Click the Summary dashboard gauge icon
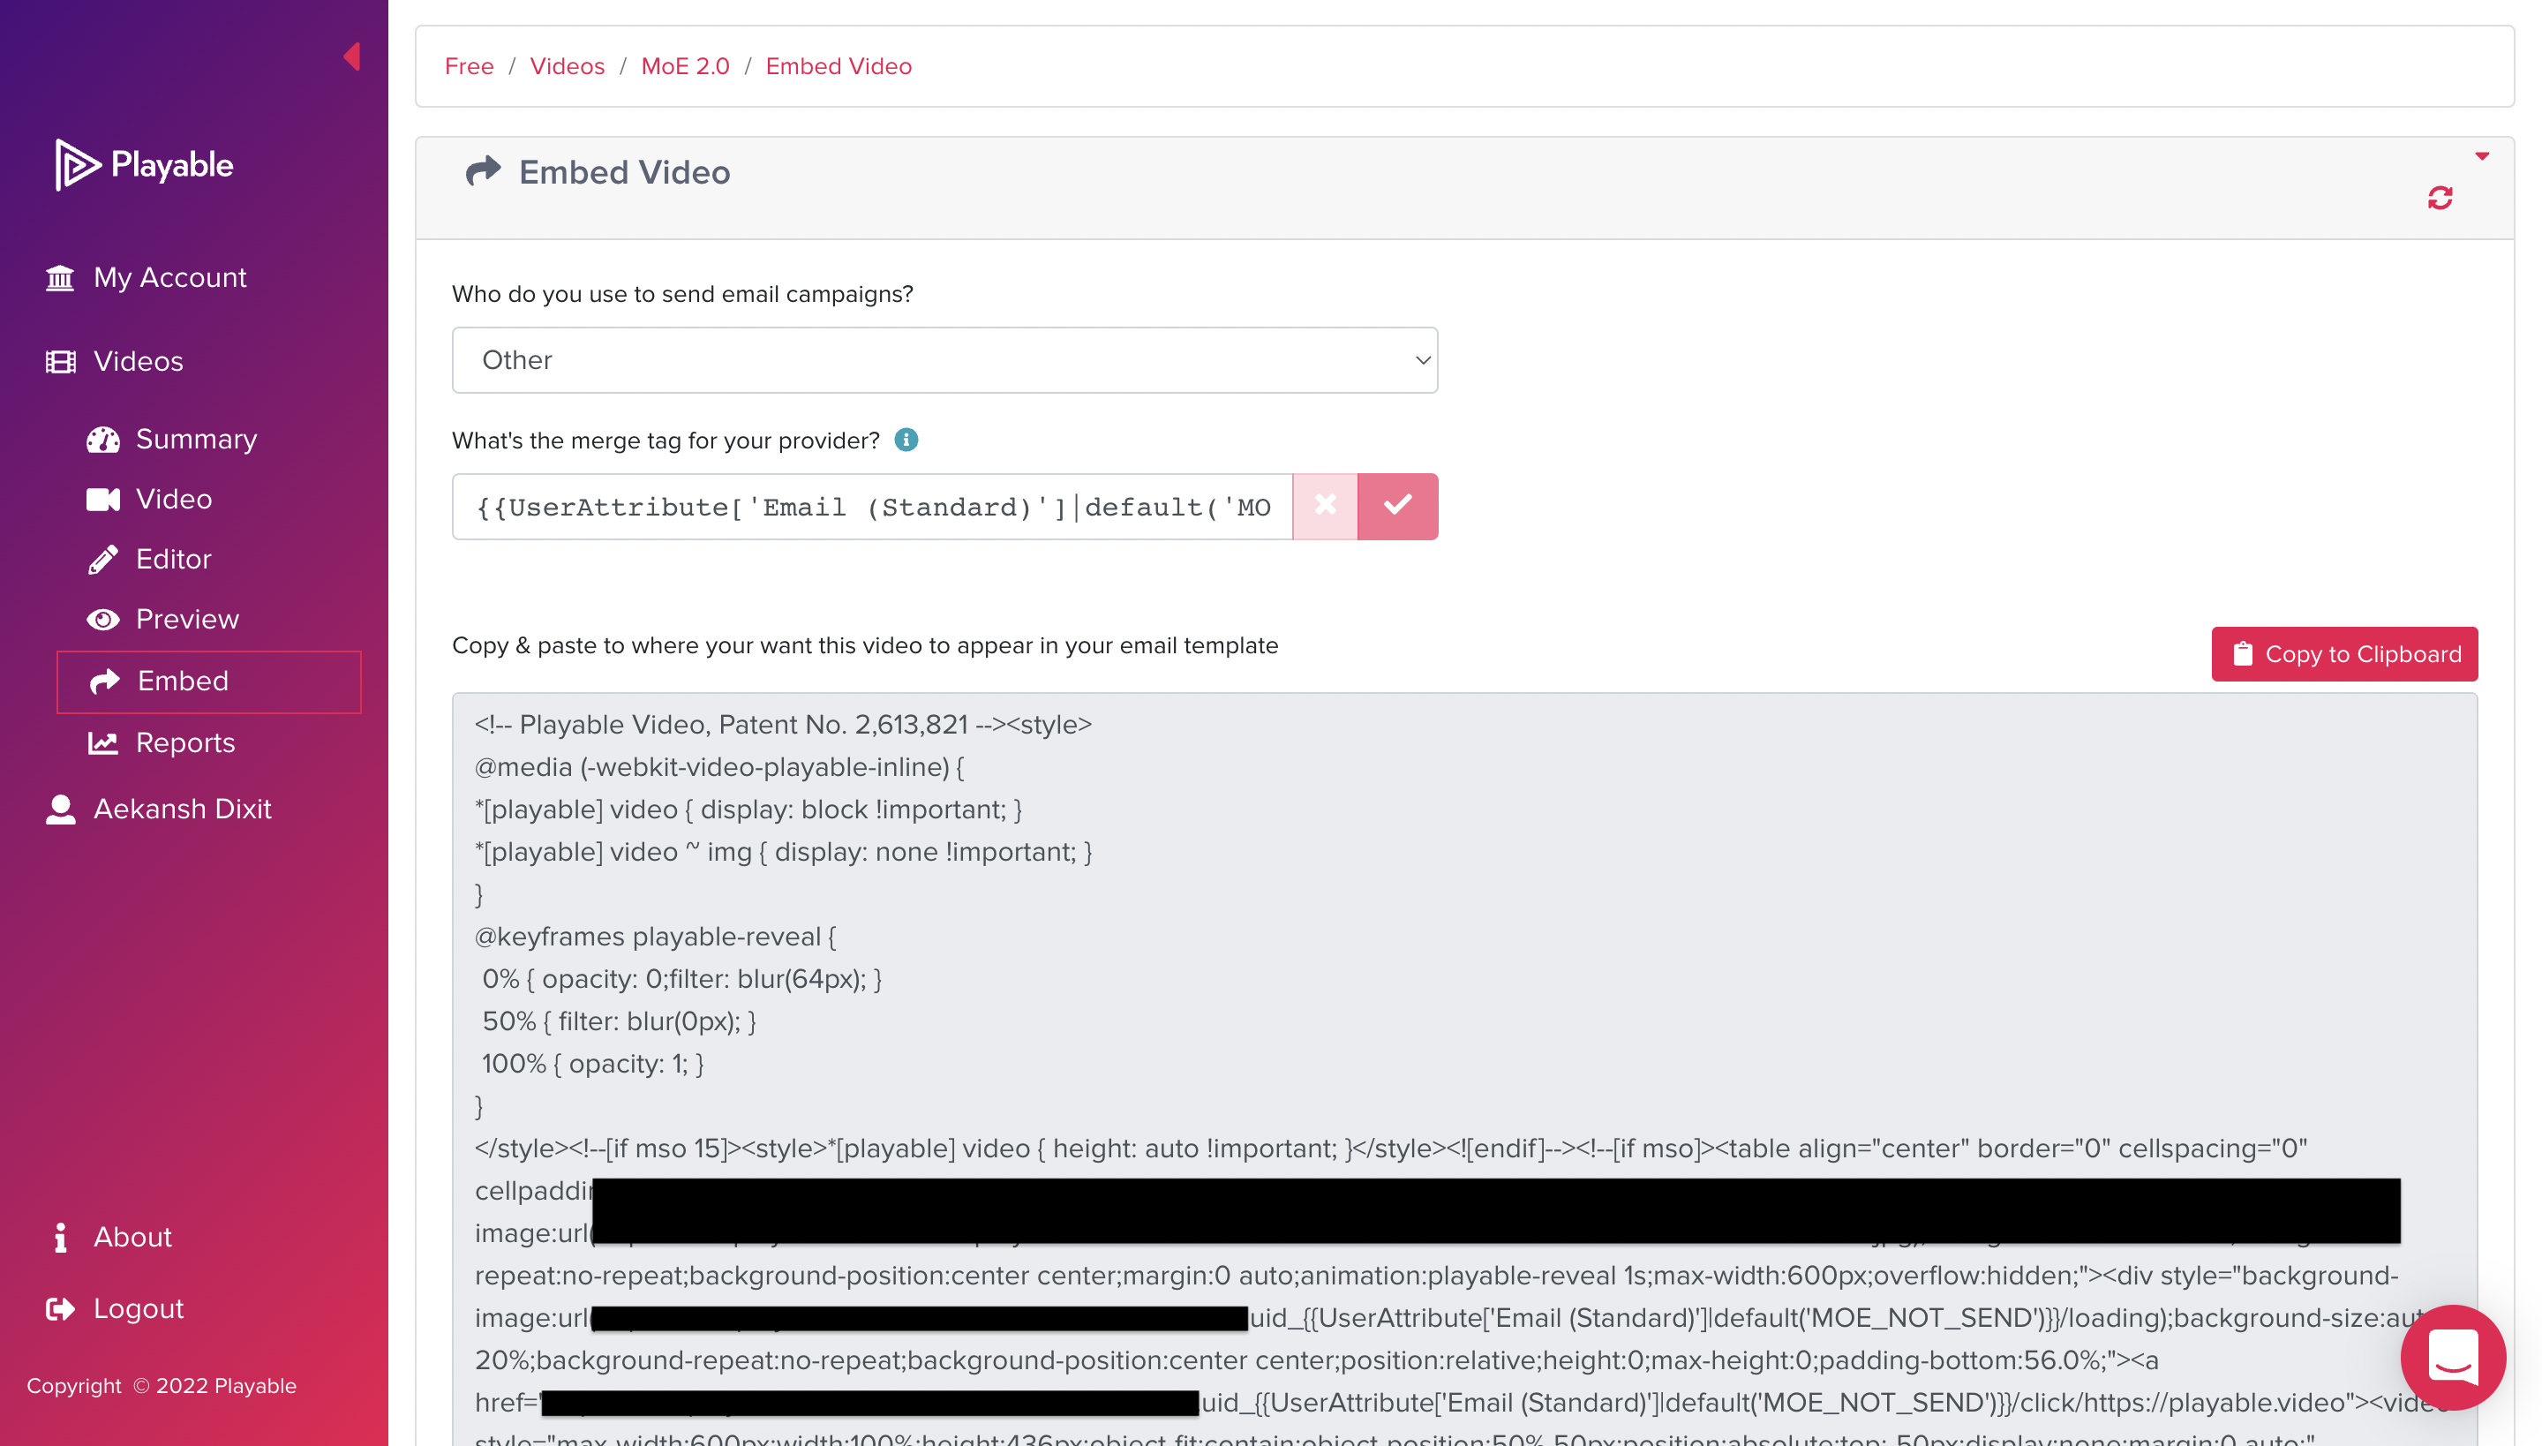Screen dimensions: 2542x1446 click(103, 440)
